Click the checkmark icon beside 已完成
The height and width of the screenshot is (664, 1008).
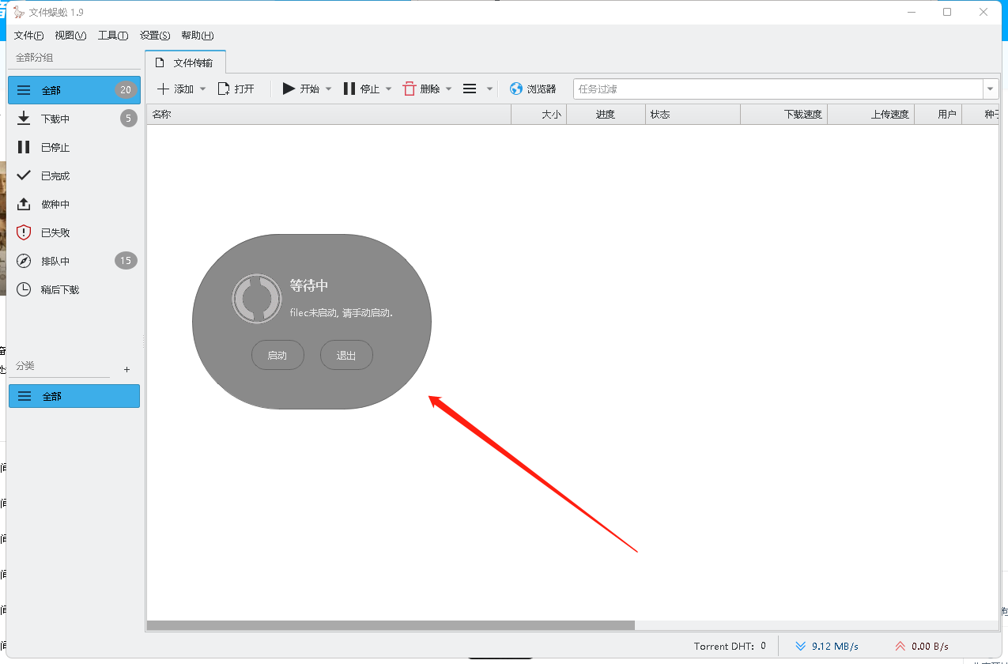coord(24,175)
